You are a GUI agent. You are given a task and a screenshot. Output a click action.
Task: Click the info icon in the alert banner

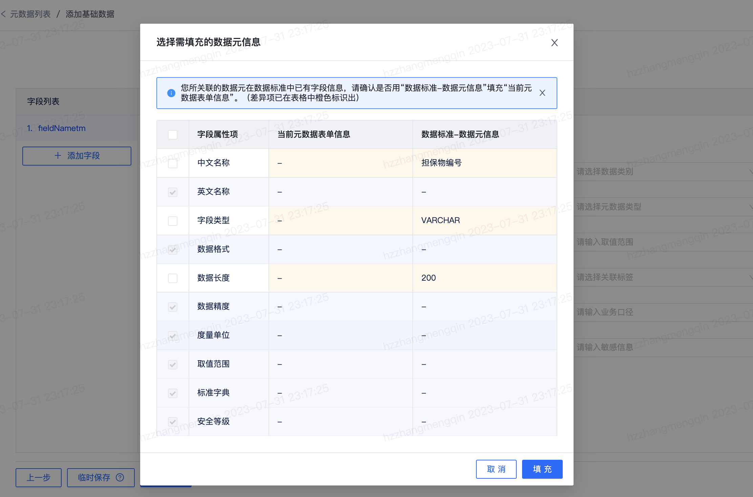tap(171, 93)
